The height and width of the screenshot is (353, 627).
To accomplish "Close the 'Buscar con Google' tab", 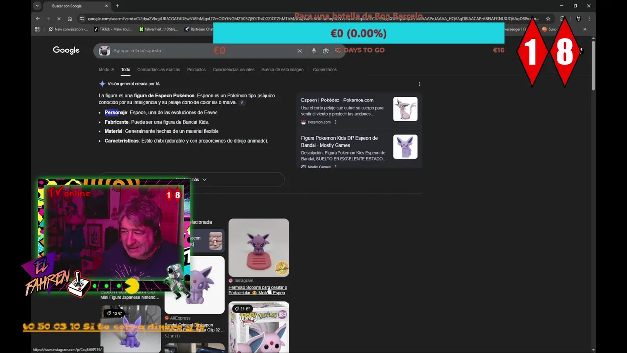I will pos(107,6).
